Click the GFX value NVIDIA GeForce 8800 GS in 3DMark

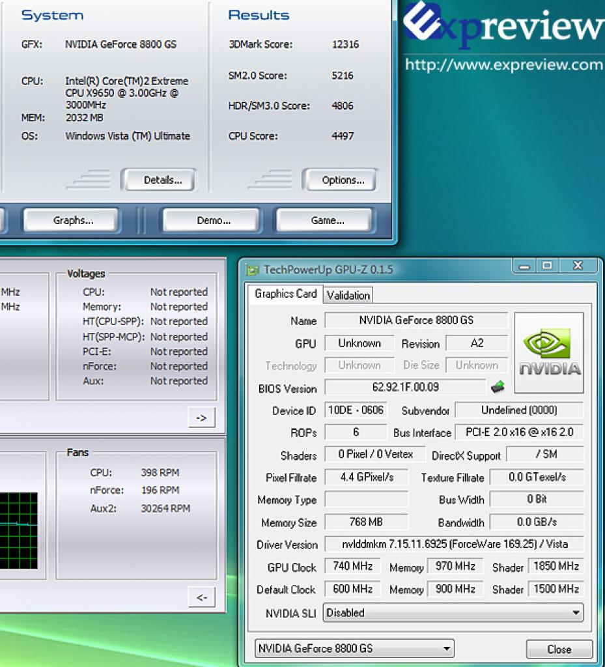tap(120, 44)
